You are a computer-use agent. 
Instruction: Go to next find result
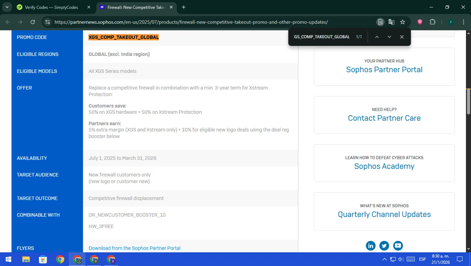point(389,37)
